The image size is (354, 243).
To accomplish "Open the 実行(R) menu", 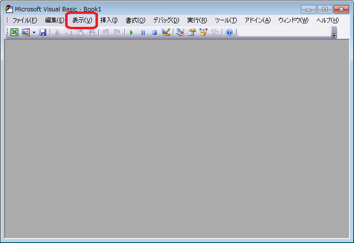I will 197,20.
